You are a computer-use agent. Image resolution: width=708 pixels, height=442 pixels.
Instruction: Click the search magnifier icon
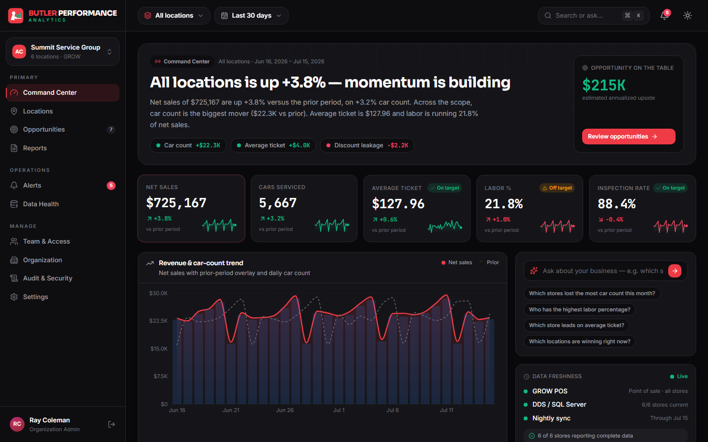(548, 16)
